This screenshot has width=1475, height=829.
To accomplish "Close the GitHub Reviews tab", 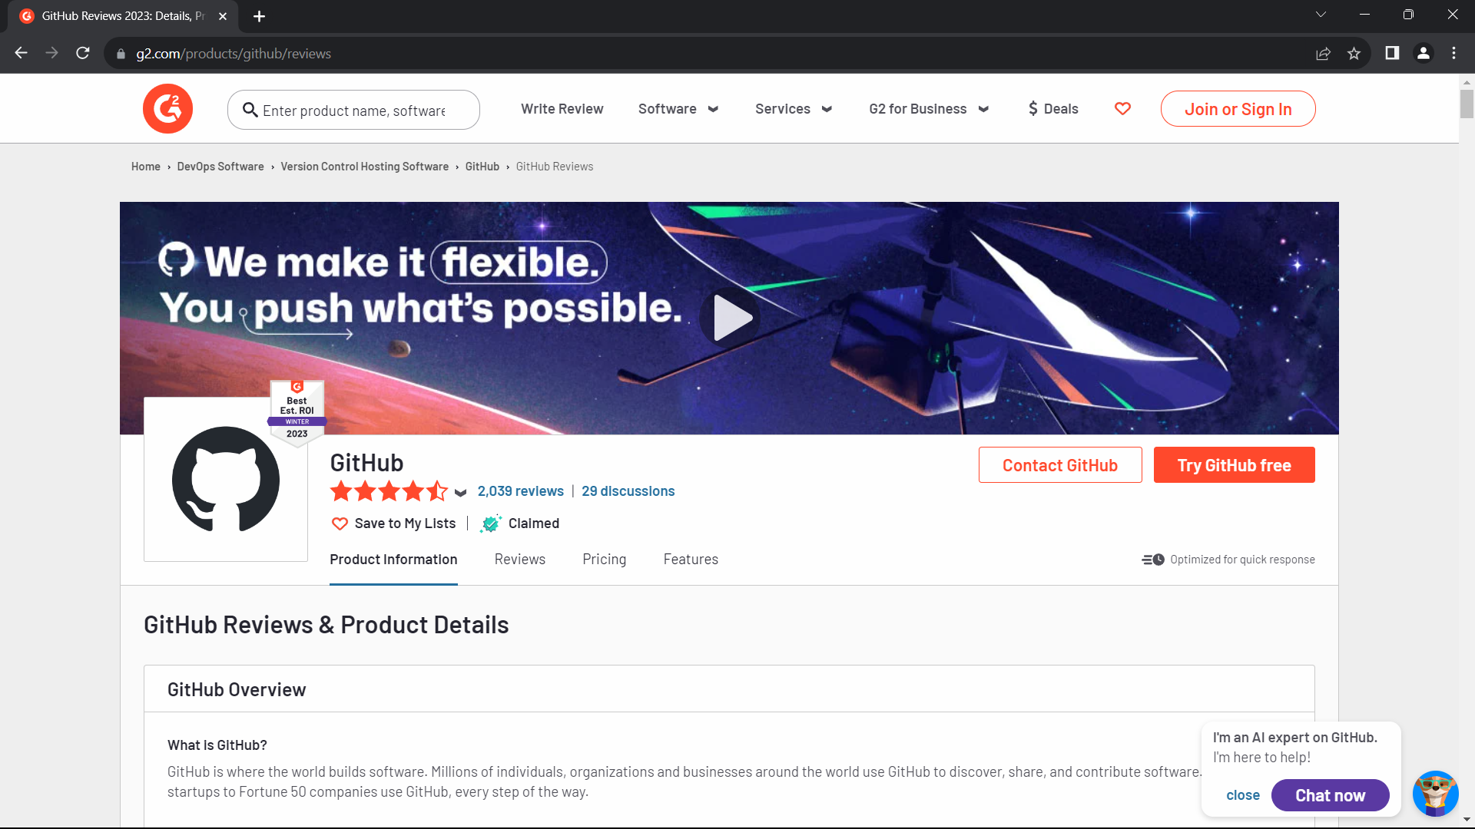I will 223,16.
